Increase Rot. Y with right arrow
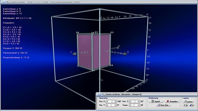 [115, 105]
